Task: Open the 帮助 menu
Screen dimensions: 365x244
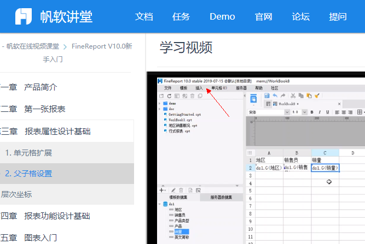Action: coord(259,88)
